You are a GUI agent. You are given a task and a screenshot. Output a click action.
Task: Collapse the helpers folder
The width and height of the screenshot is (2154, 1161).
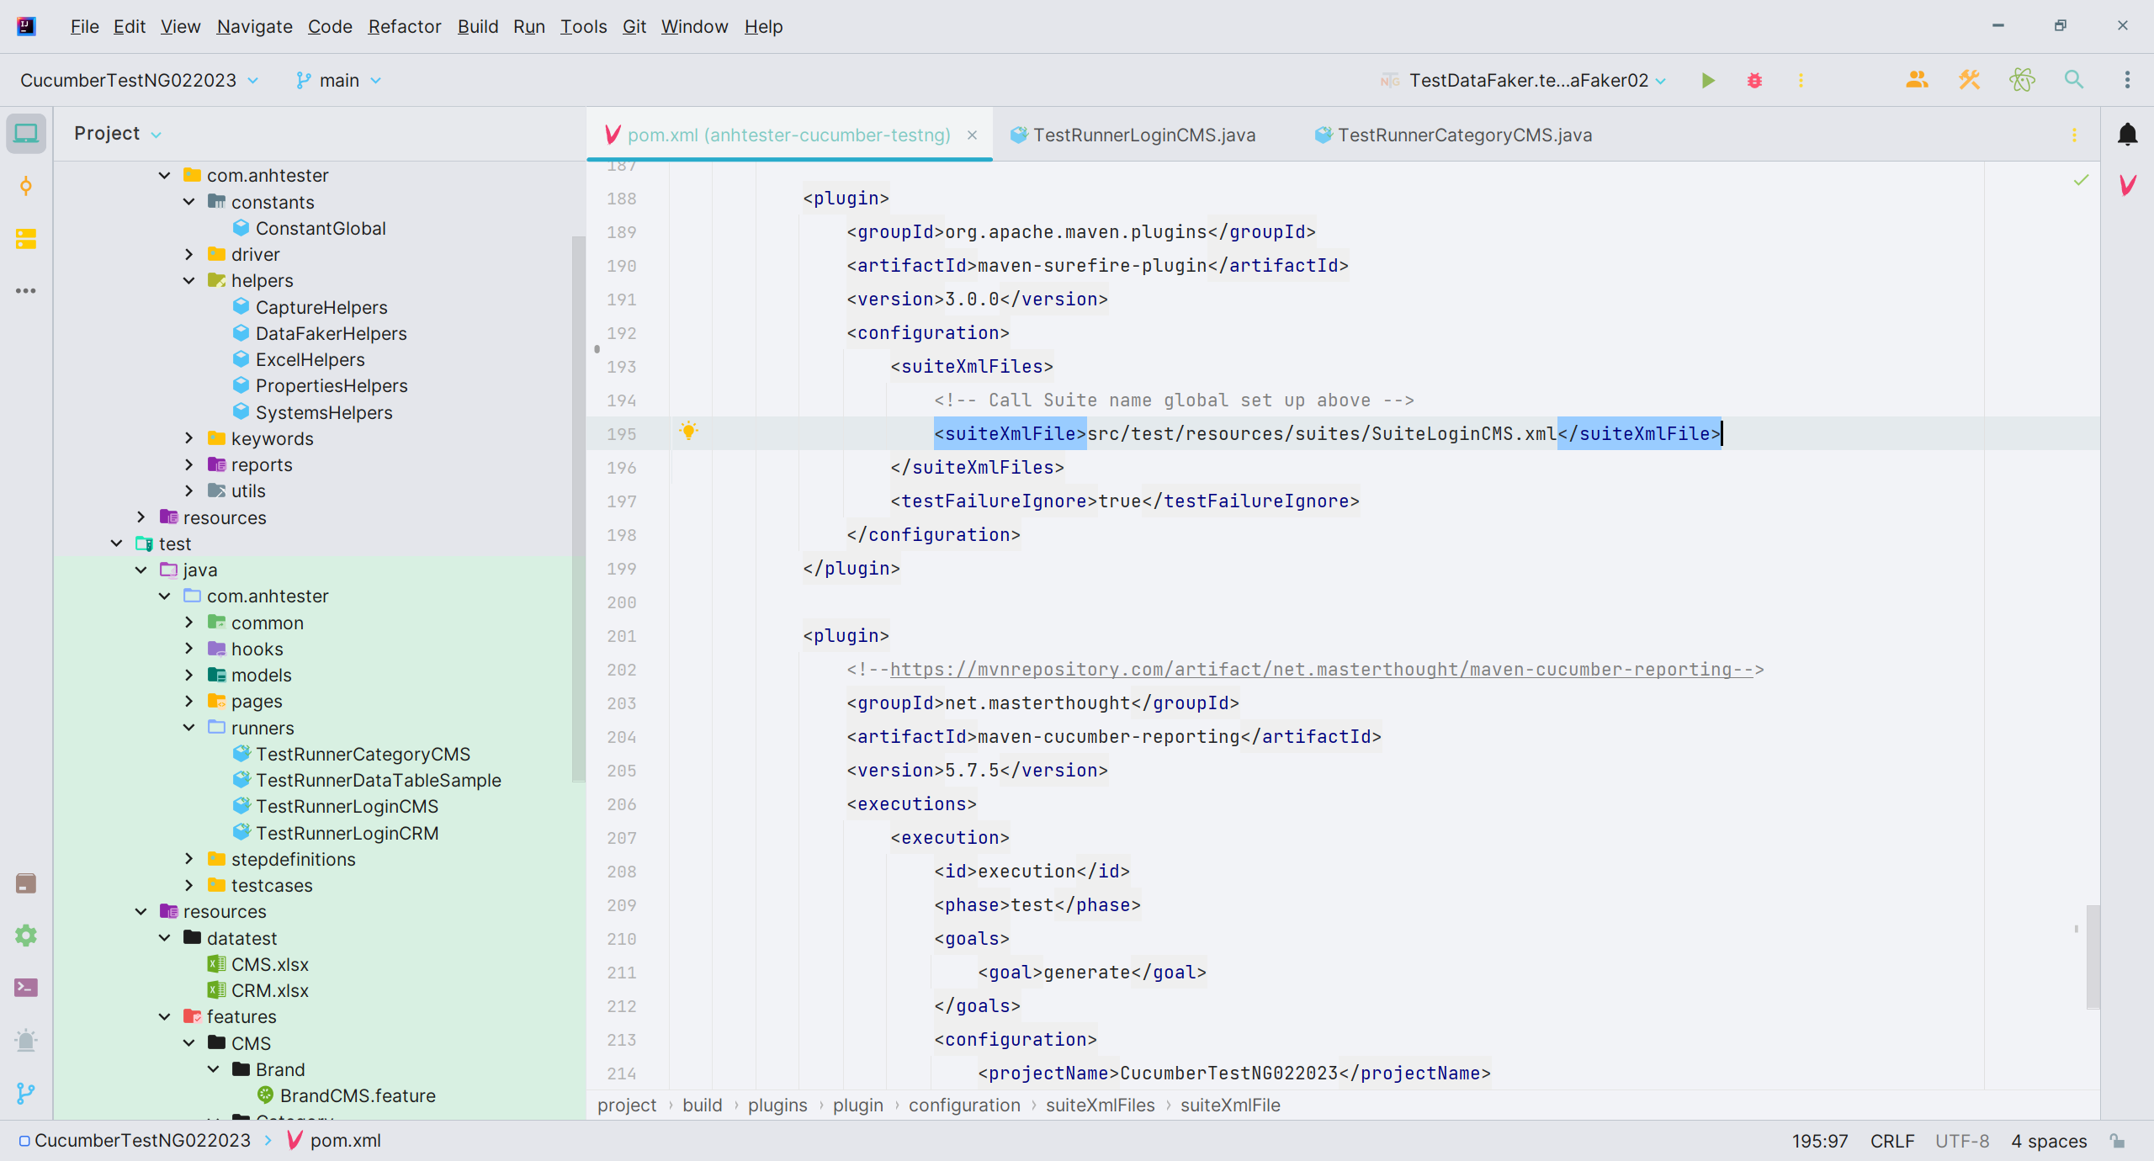click(x=189, y=280)
